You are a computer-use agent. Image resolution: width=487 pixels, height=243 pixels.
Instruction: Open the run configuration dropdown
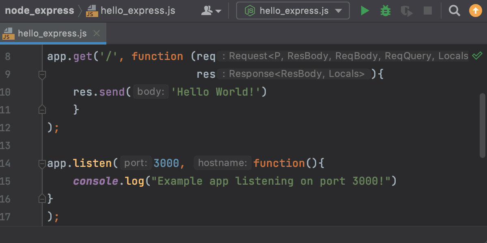pyautogui.click(x=339, y=11)
